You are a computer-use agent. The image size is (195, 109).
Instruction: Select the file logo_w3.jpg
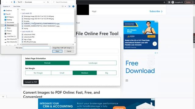point(27,39)
